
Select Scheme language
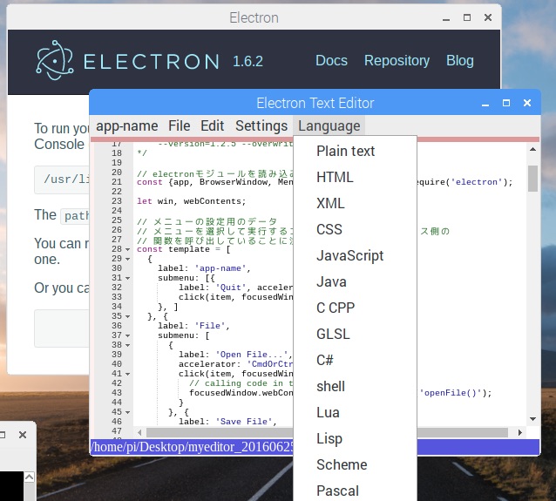[x=355, y=464]
